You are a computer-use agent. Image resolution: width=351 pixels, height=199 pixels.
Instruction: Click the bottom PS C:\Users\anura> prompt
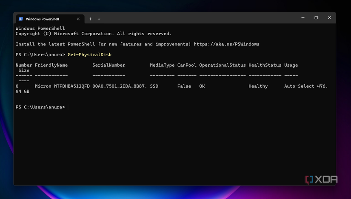[x=40, y=107]
